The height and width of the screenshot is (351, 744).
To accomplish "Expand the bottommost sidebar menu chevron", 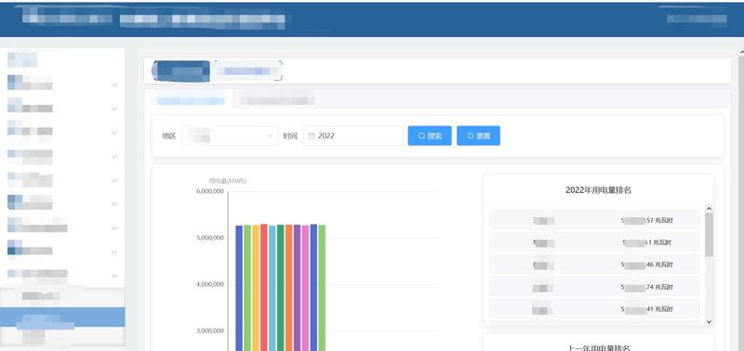I will click(114, 276).
